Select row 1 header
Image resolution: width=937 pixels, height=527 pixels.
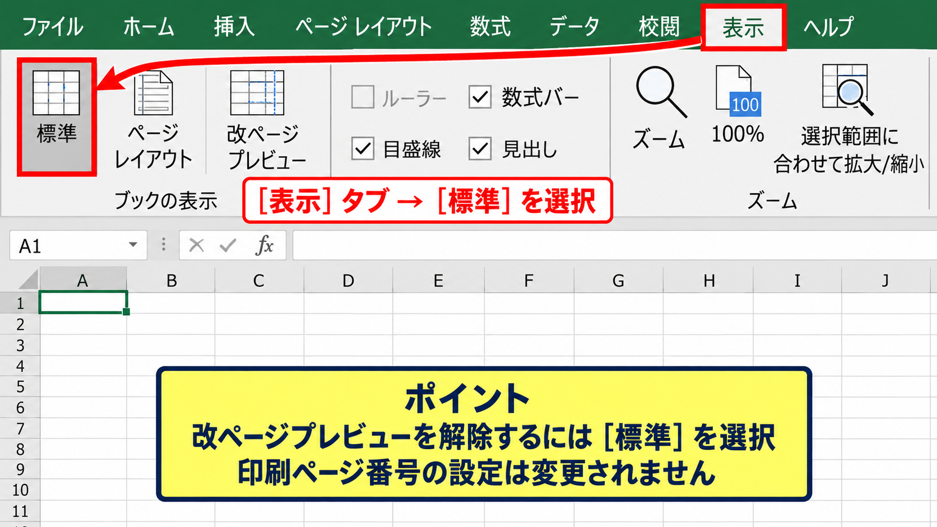(x=20, y=303)
